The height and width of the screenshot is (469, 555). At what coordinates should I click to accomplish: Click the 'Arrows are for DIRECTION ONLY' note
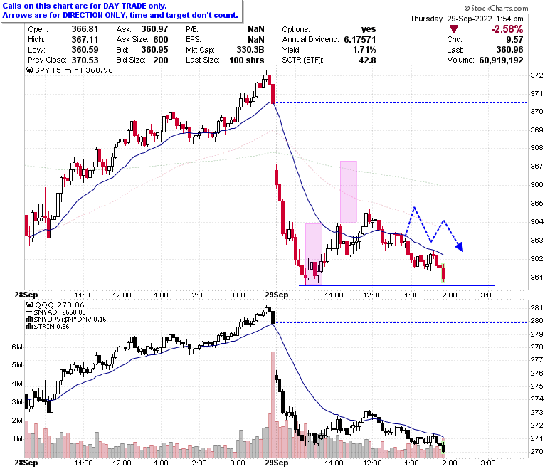[120, 15]
